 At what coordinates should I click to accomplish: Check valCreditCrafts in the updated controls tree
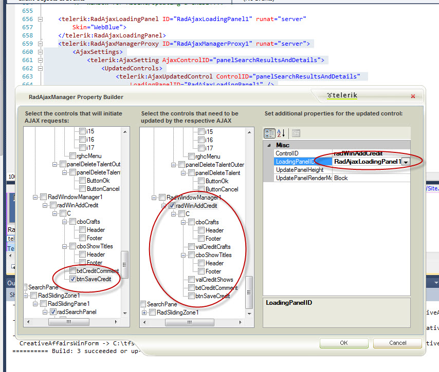click(192, 246)
